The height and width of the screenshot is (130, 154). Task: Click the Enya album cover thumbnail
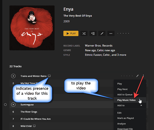(x=32, y=28)
